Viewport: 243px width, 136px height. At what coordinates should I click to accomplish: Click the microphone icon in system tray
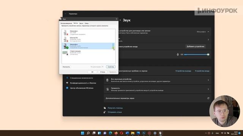[213, 133]
